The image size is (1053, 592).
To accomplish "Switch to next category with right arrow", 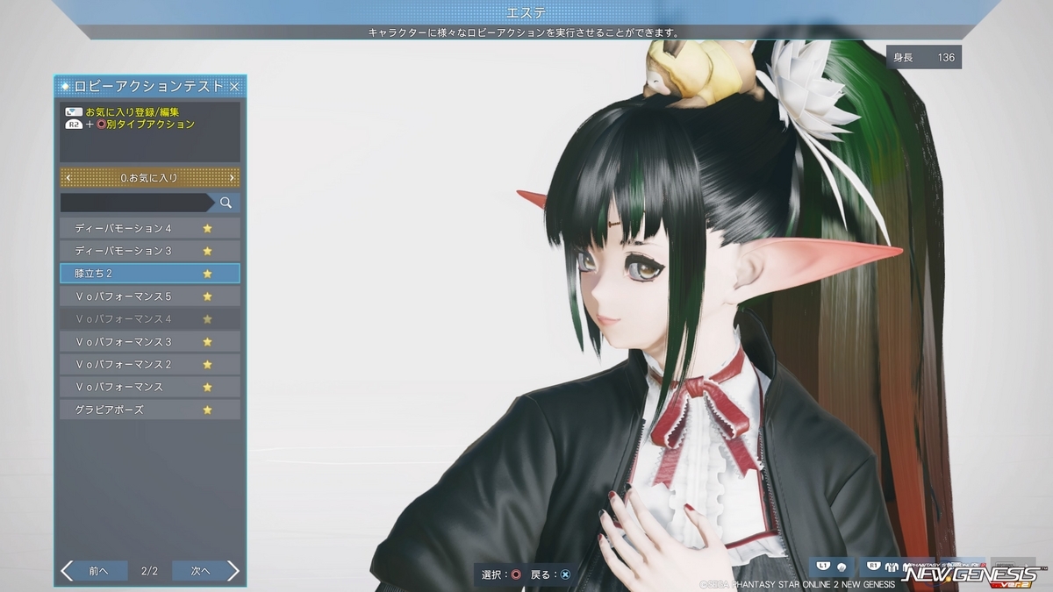I will [232, 178].
